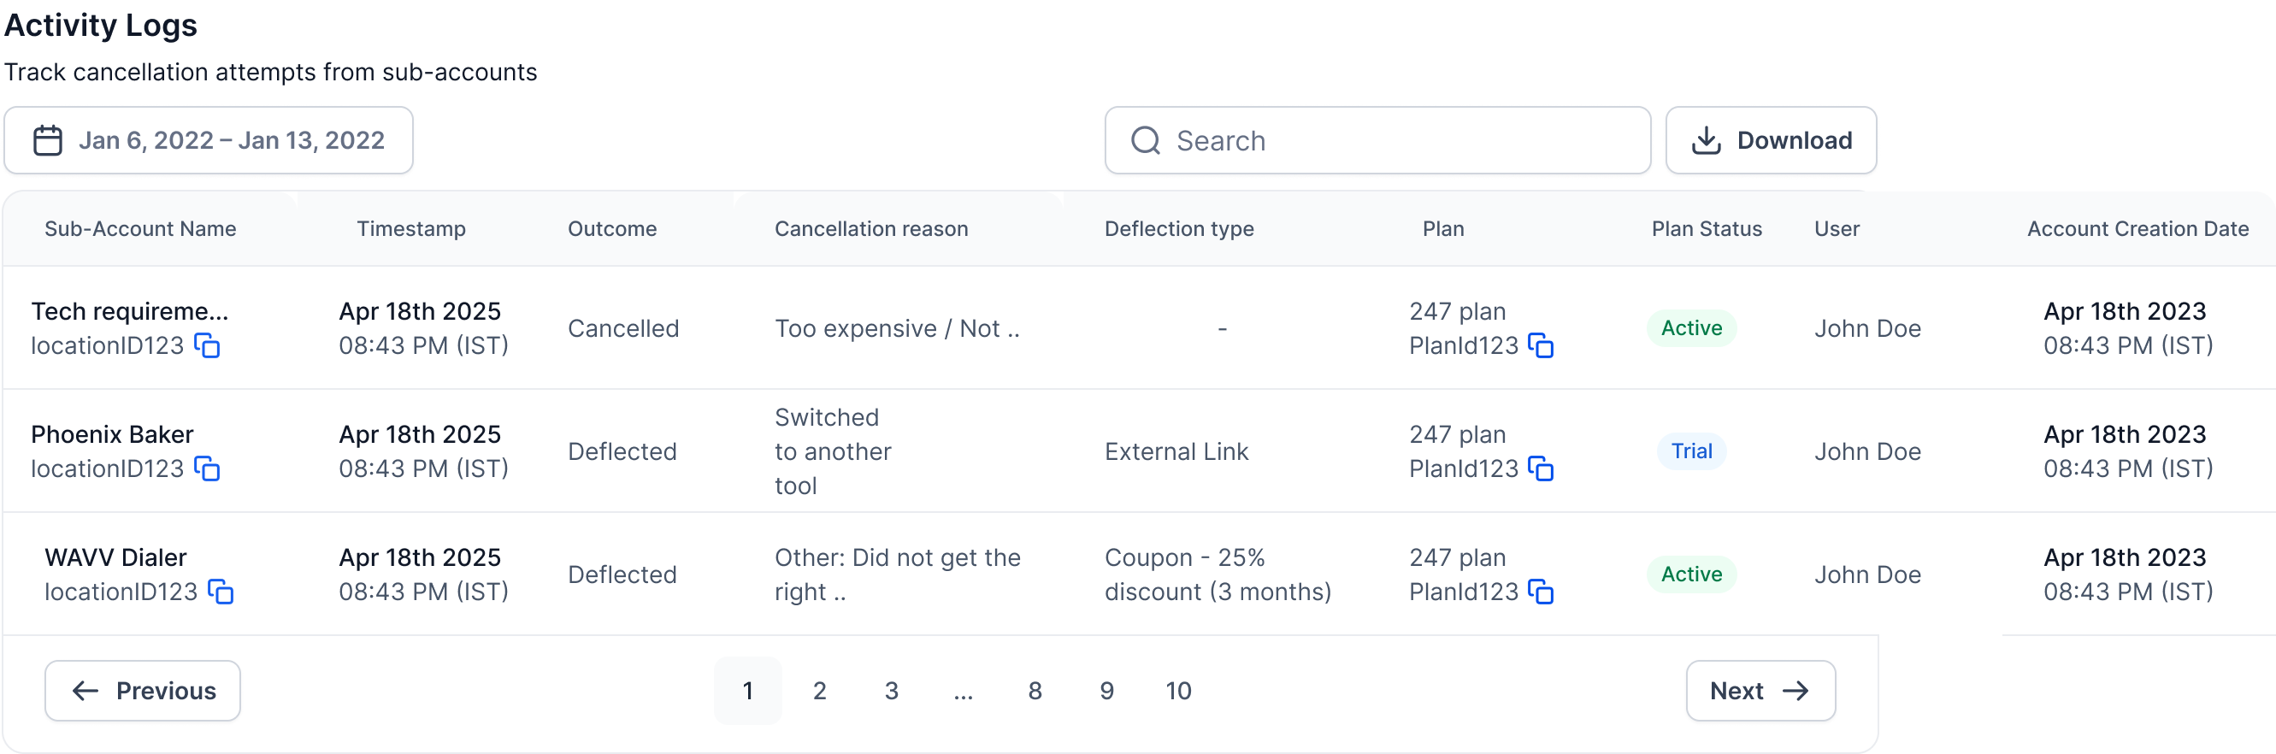Jump to page 10
The image size is (2276, 754).
pyautogui.click(x=1178, y=691)
